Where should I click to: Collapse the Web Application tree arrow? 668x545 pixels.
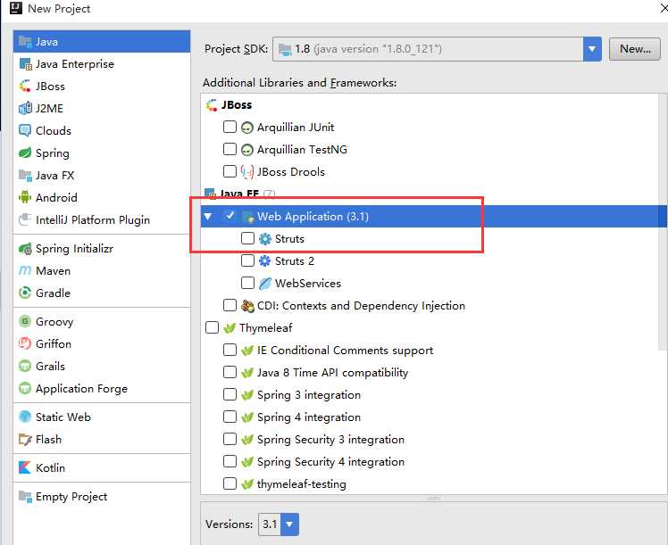point(208,217)
